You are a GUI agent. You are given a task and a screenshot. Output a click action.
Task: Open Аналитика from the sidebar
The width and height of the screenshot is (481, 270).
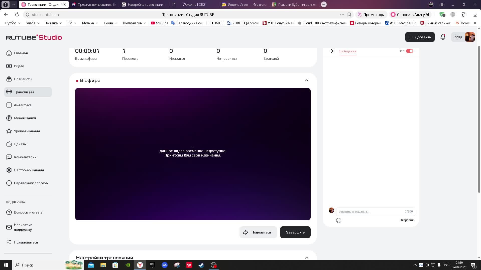click(x=23, y=105)
